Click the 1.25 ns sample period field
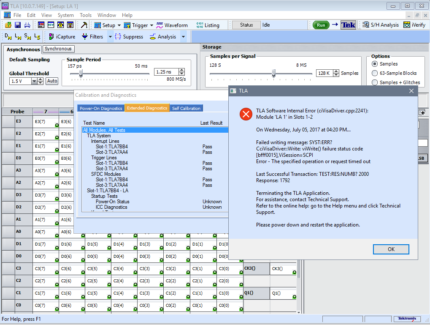Viewport: 430px width, 325px height. pyautogui.click(x=166, y=72)
